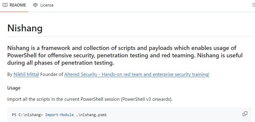Screen dimensions: 255x122
Task: Click the bold framework description paragraph
Action: point(125,55)
